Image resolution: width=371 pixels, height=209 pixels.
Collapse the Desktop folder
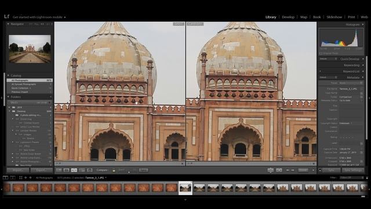9,111
